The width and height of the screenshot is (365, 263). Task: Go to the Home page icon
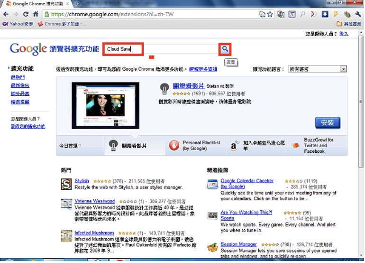[x=36, y=14]
